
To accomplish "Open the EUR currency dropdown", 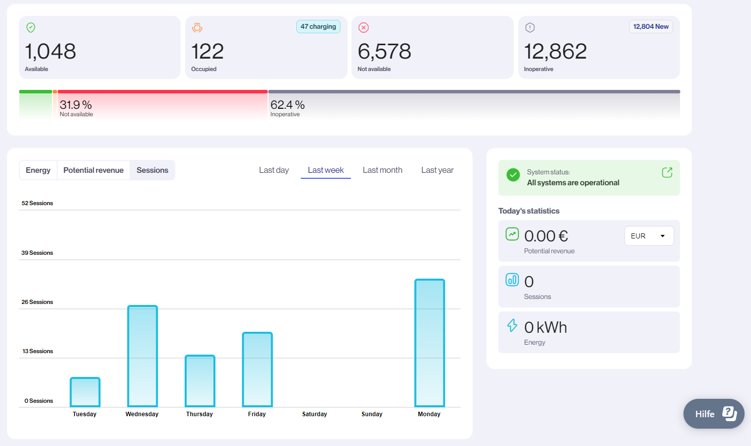I will click(649, 235).
